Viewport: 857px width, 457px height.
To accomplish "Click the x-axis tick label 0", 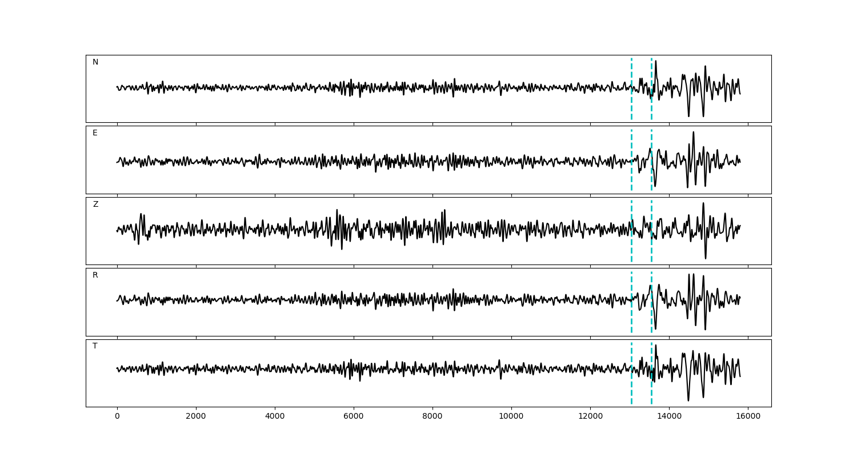I will pyautogui.click(x=117, y=417).
